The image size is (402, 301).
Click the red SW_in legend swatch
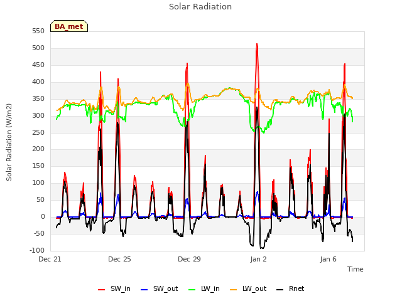102,290
